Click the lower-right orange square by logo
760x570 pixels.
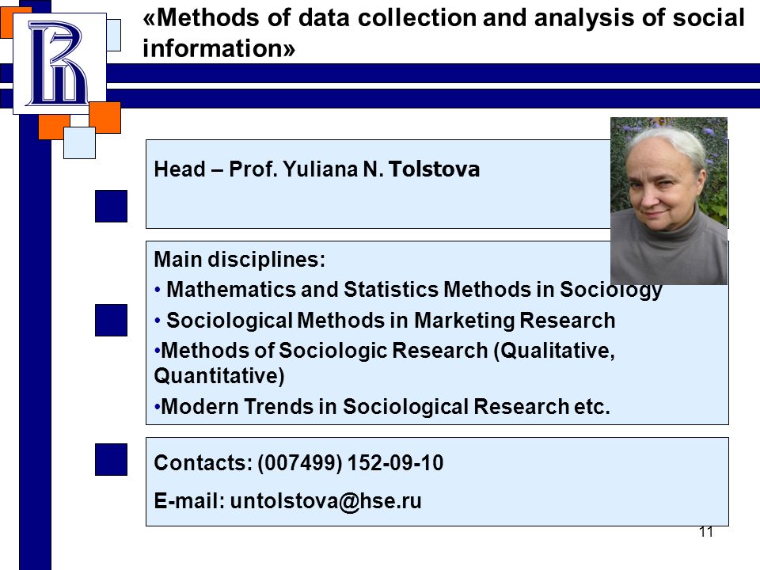[x=104, y=117]
